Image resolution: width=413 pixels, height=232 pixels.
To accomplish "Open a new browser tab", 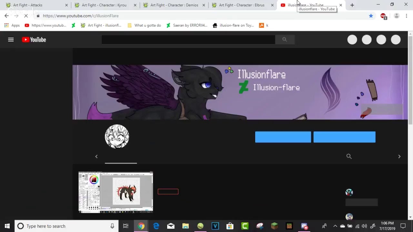I will coord(352,5).
